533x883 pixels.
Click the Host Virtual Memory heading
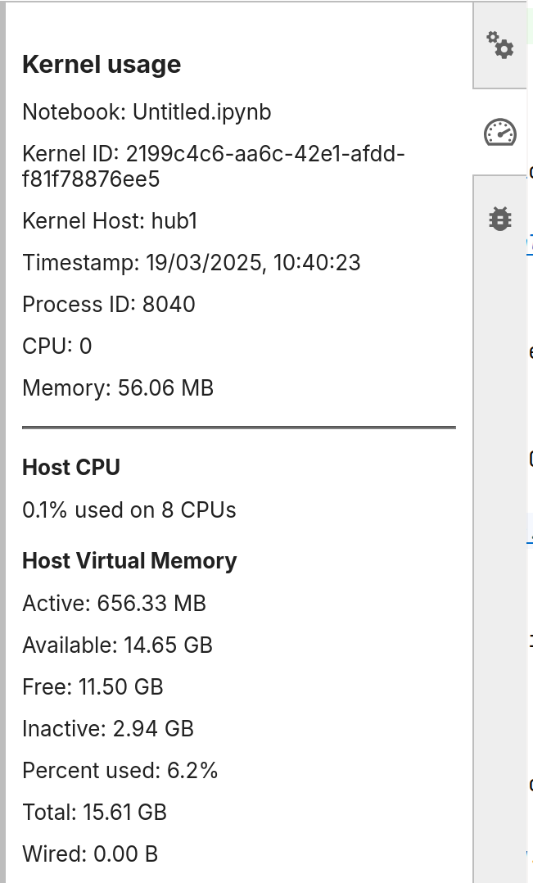click(x=129, y=561)
